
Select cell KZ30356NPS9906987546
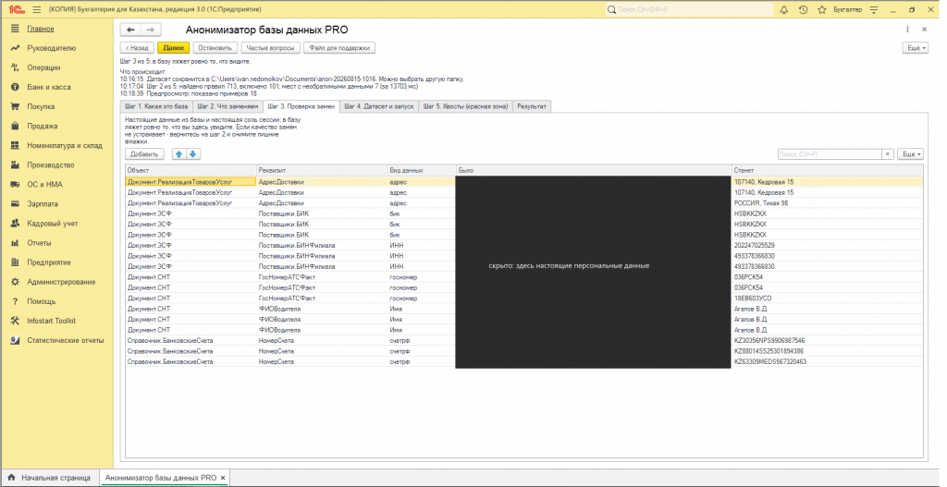tap(828, 340)
